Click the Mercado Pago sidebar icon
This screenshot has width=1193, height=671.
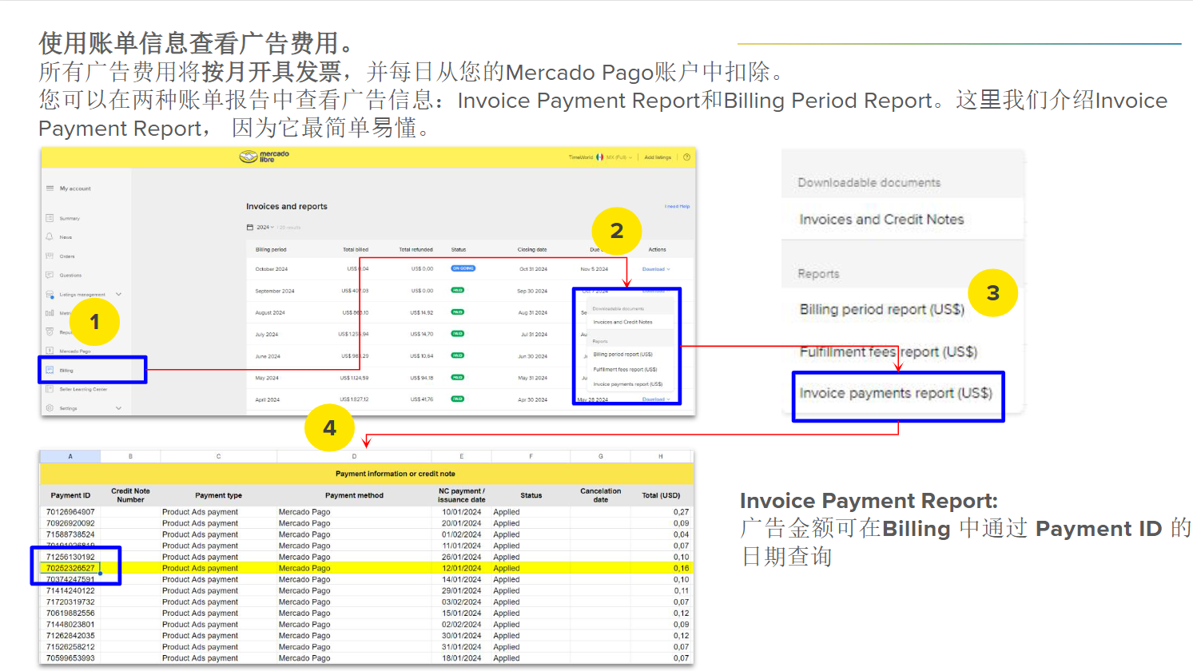(x=50, y=351)
